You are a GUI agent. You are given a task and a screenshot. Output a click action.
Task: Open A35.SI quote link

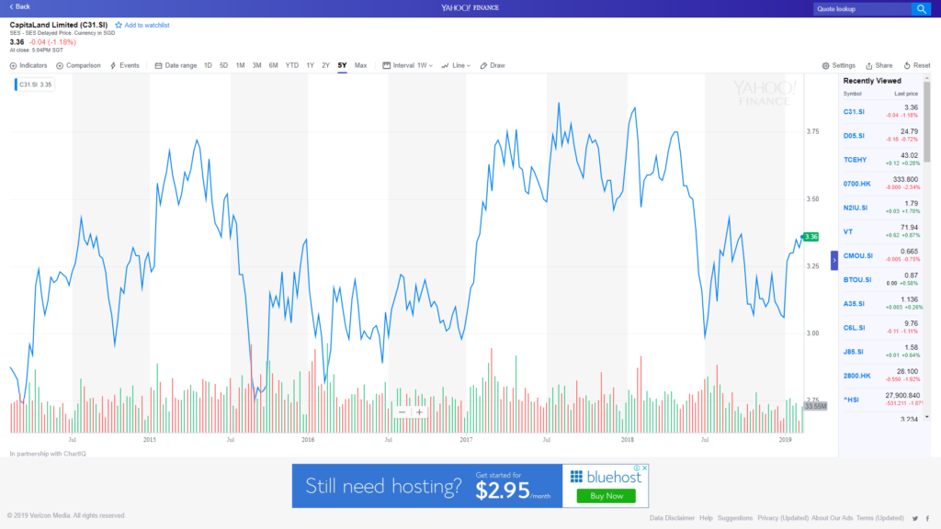click(854, 303)
